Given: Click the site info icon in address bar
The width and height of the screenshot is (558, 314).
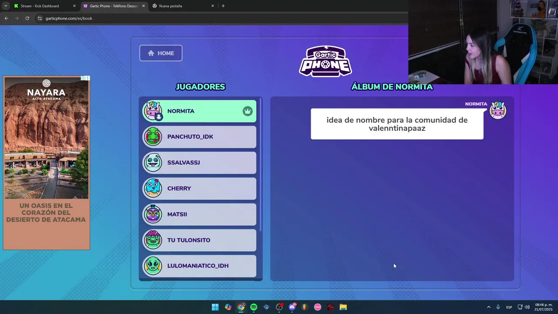Looking at the screenshot, I should click(40, 18).
